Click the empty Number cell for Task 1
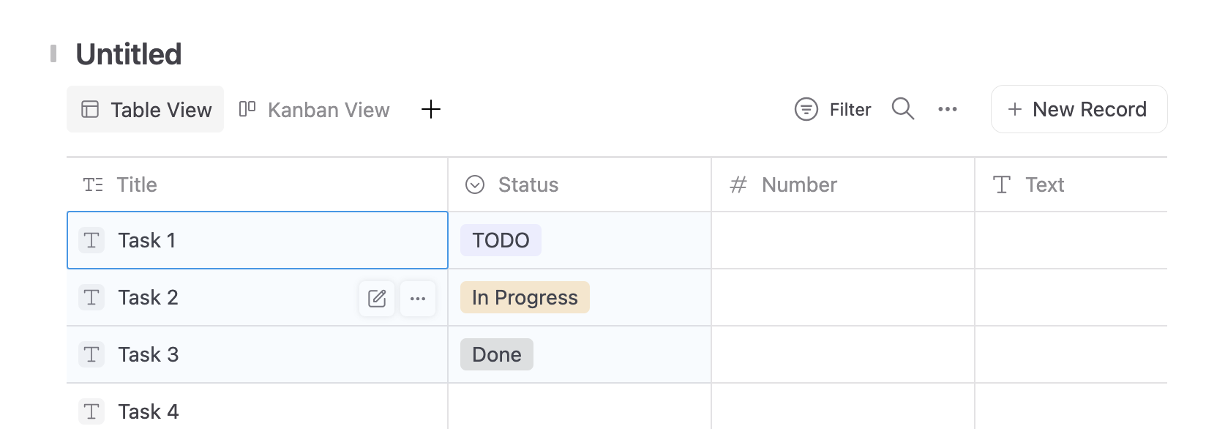The image size is (1206, 429). pos(842,240)
